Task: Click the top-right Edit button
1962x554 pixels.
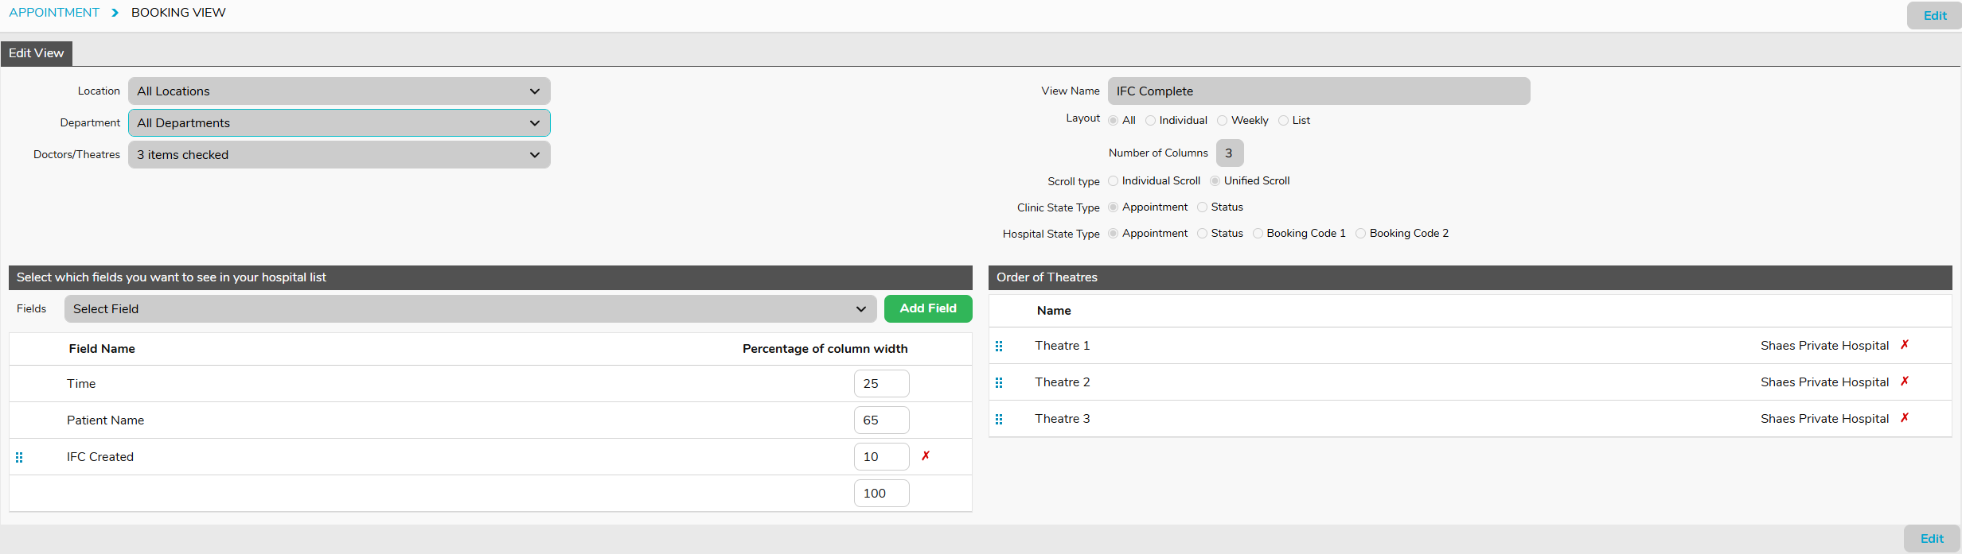Action: 1934,16
